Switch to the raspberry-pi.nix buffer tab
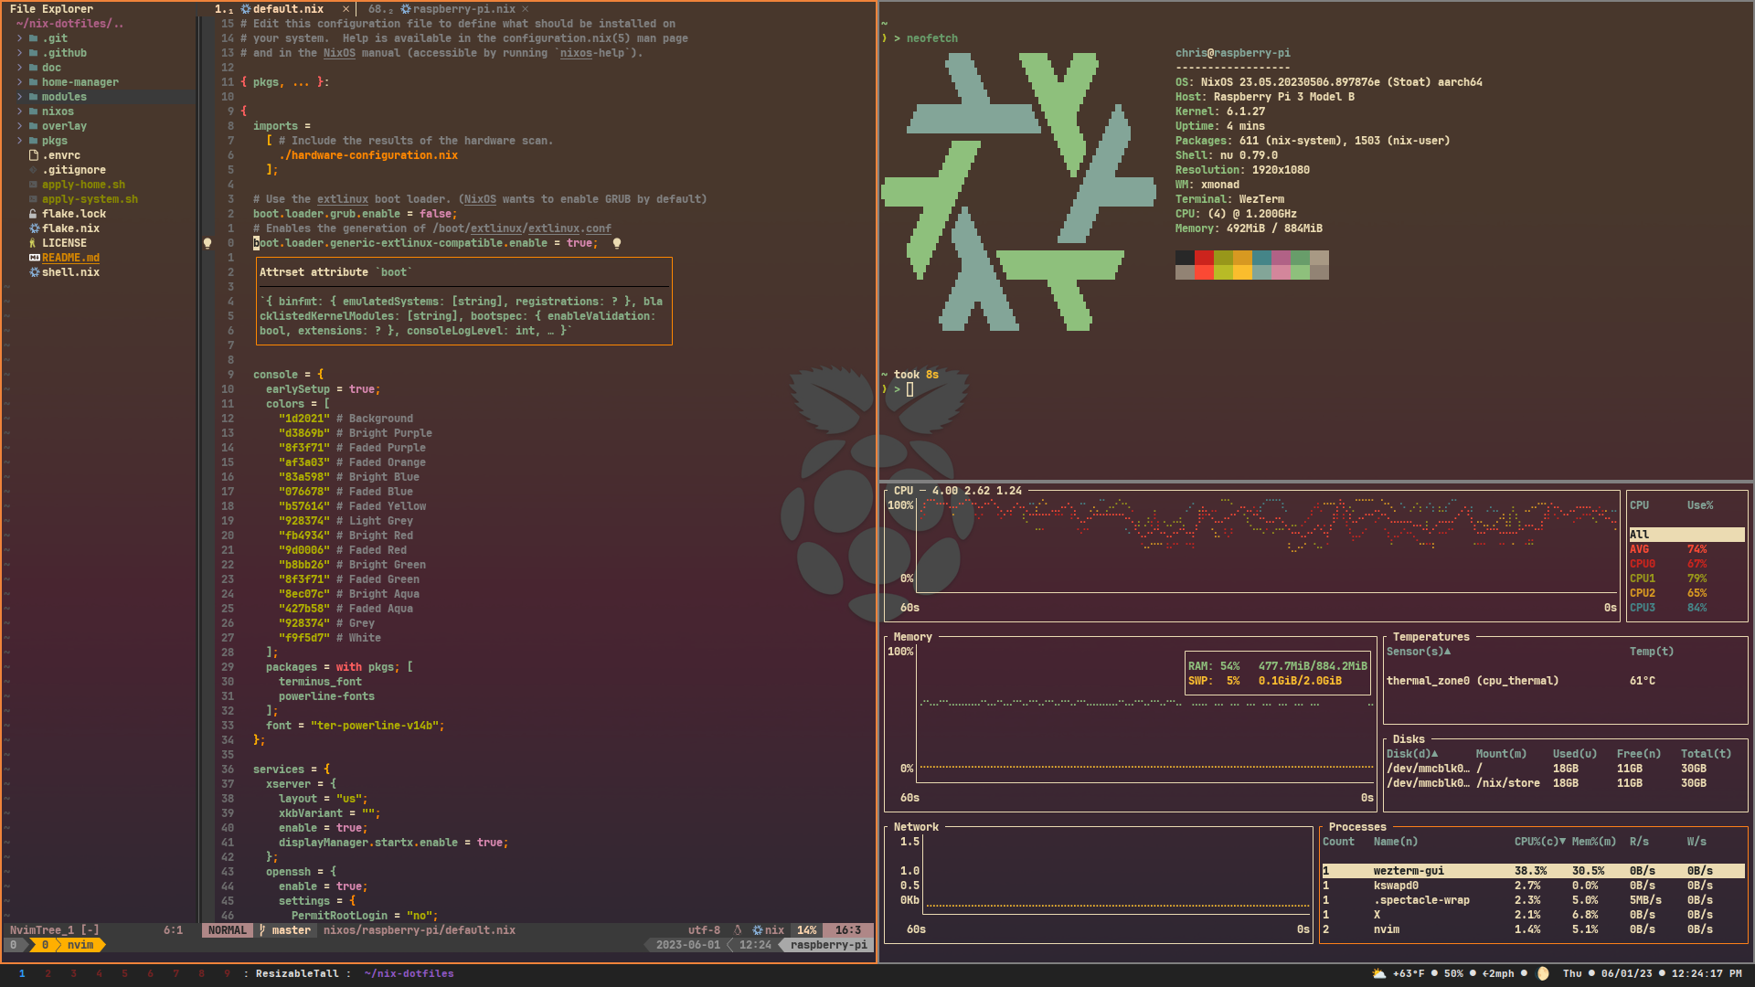Image resolution: width=1755 pixels, height=987 pixels. pyautogui.click(x=463, y=9)
